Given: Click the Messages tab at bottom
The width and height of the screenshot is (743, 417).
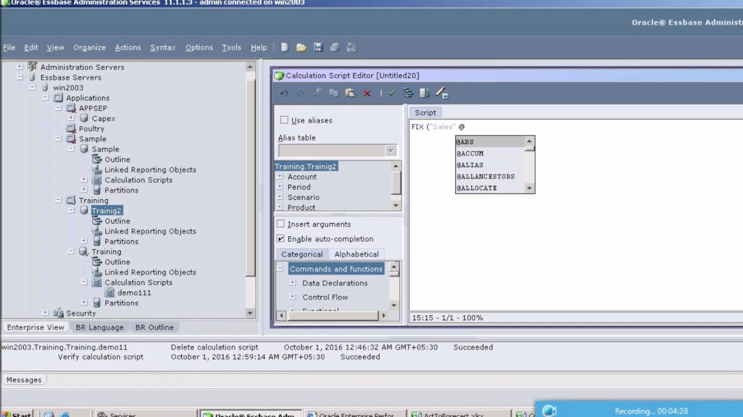Looking at the screenshot, I should (x=24, y=380).
